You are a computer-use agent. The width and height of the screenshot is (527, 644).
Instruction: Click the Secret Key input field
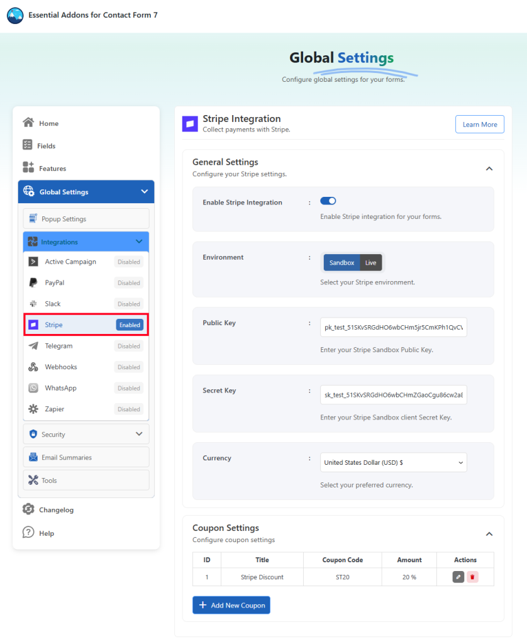[x=394, y=395]
